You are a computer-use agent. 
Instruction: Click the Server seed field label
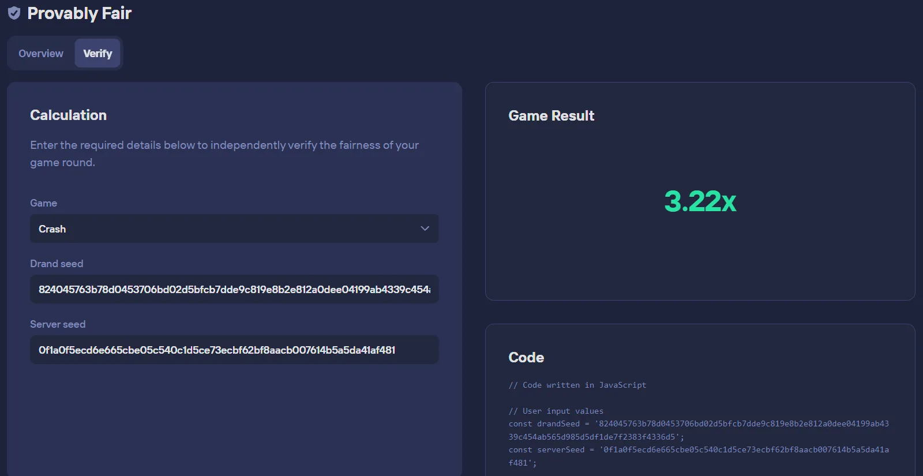58,324
